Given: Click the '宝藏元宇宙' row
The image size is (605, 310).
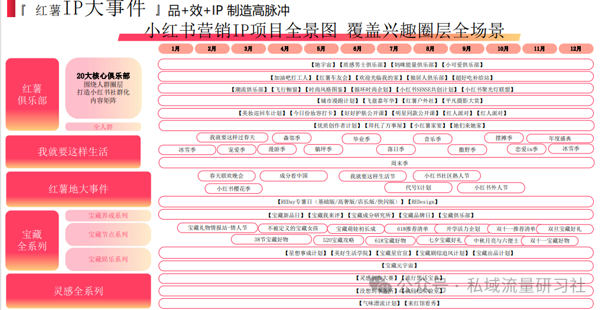Looking at the screenshot, I should coord(376,266).
